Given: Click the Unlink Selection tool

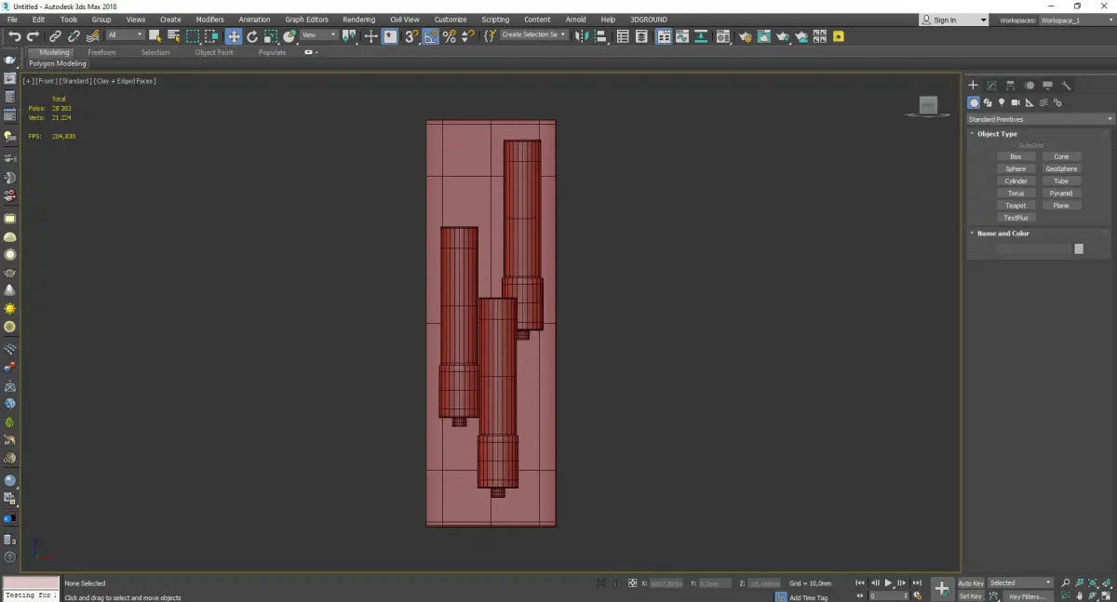Looking at the screenshot, I should pos(74,36).
